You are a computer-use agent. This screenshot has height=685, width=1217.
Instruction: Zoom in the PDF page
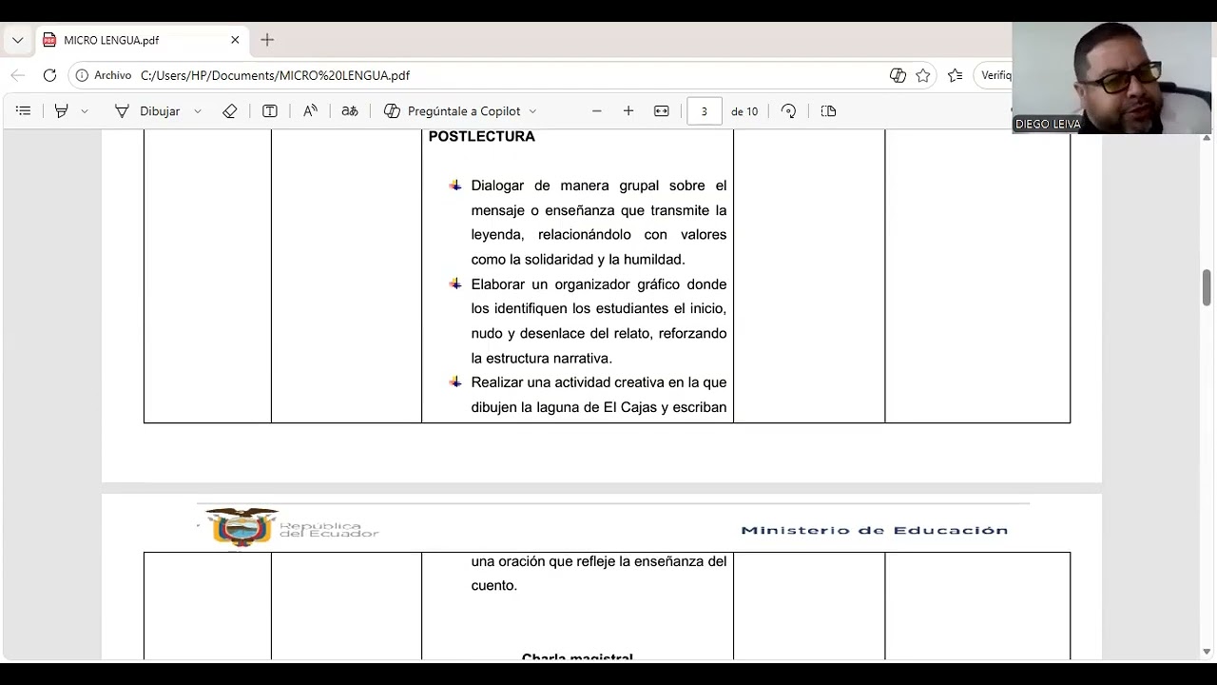[628, 111]
